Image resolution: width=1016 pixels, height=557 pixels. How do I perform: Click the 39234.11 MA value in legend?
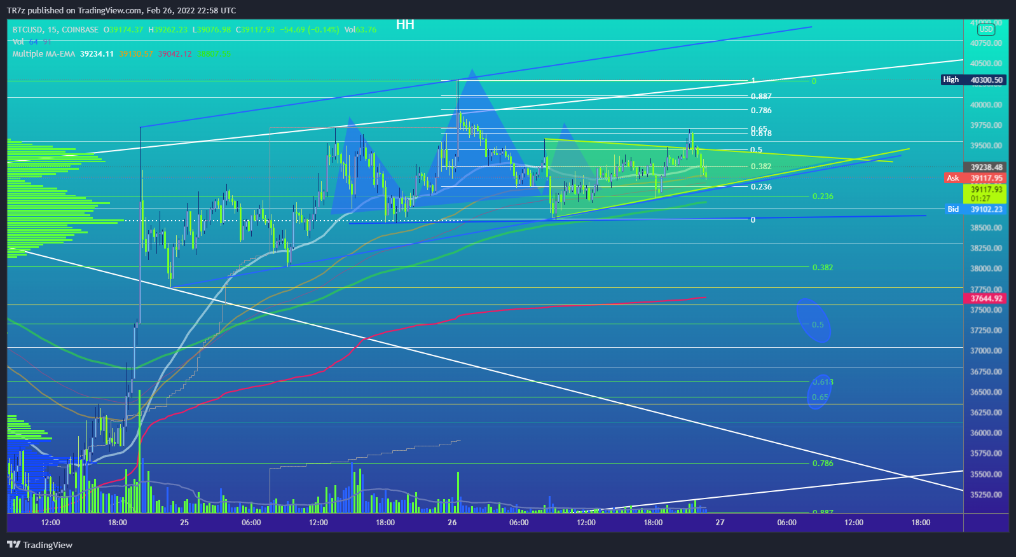(97, 54)
